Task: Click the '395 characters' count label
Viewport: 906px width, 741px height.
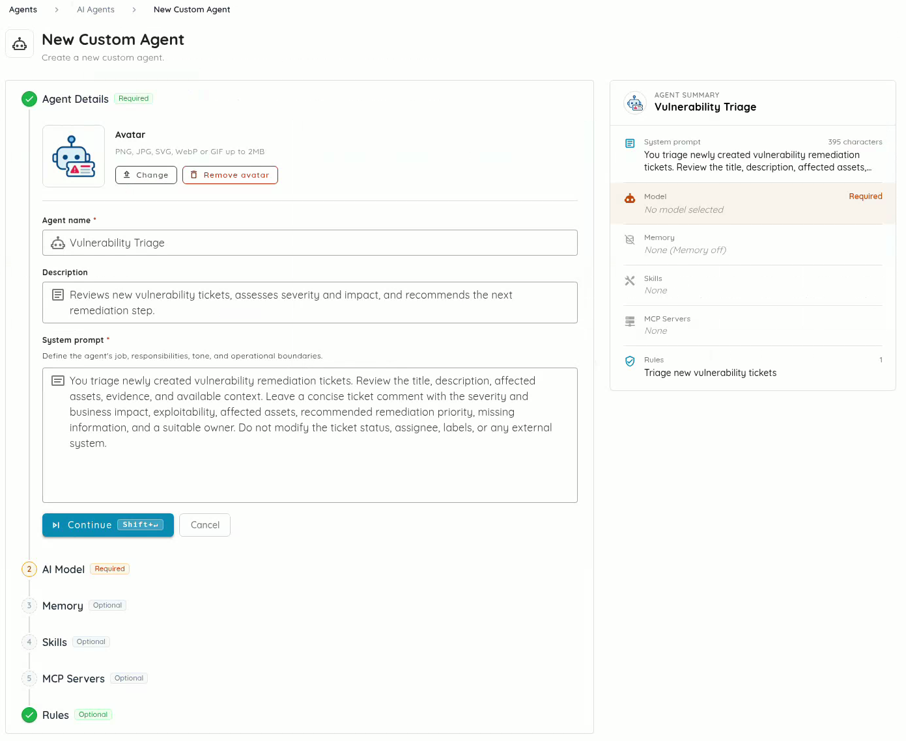Action: point(855,142)
